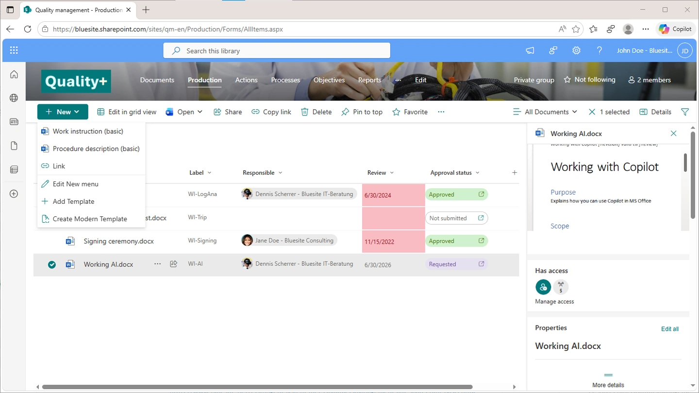Choose Work instruction (basic) from New menu

(x=88, y=131)
